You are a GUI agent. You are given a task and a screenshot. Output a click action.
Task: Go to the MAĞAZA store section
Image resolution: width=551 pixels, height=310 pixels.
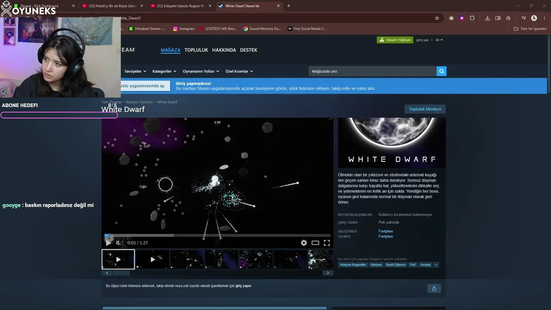pos(170,50)
